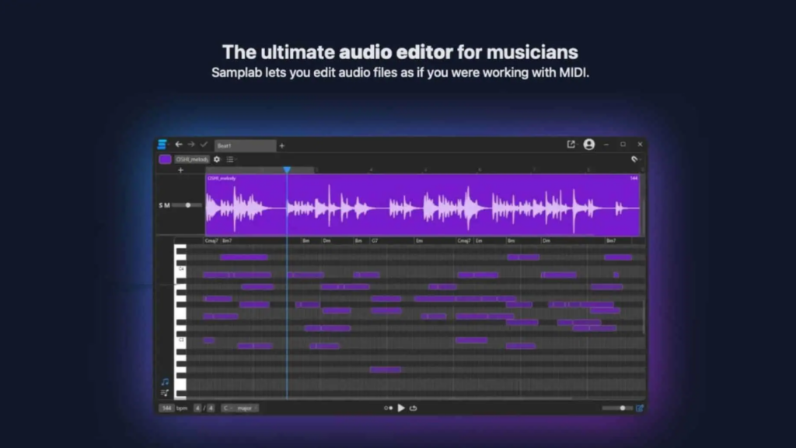This screenshot has height=448, width=796.
Task: Click the 144 bpm tempo field
Action: (166, 408)
